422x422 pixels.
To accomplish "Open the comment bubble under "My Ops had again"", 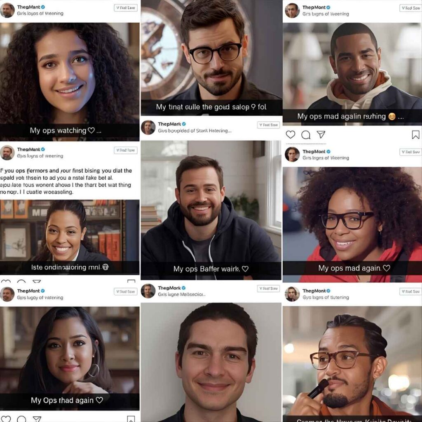I will click(21, 419).
